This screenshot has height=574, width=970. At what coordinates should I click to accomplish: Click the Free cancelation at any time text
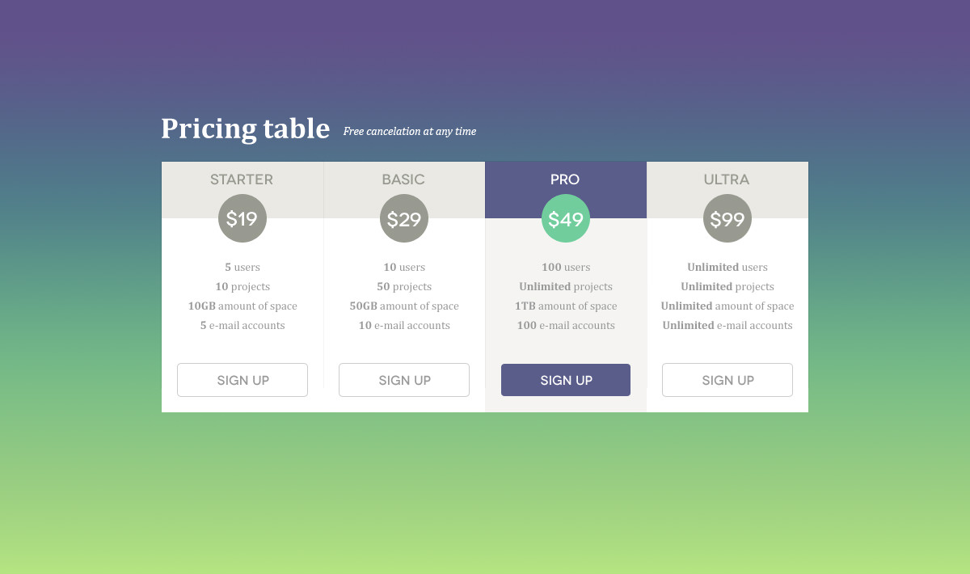pos(410,132)
